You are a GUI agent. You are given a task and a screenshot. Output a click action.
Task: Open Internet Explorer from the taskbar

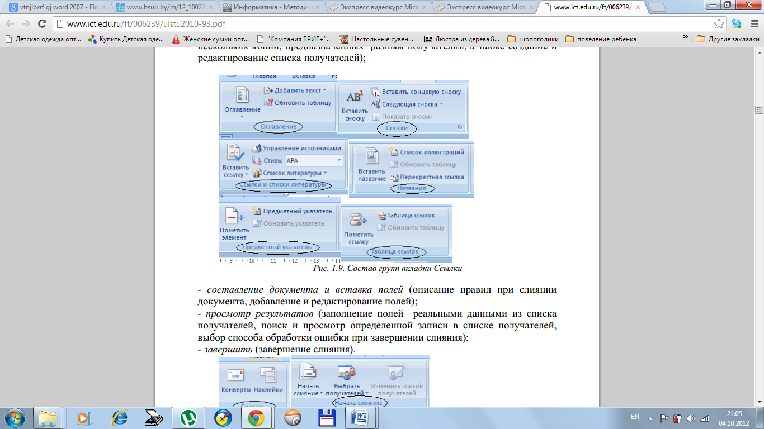(x=120, y=417)
